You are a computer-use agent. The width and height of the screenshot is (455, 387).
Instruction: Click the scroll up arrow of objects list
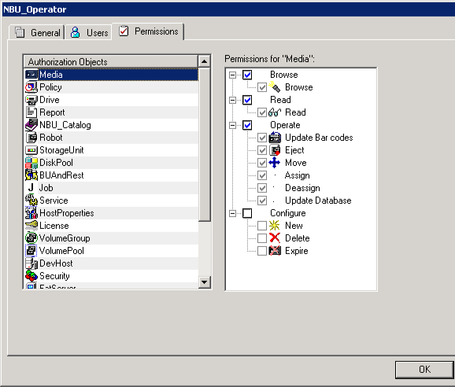pos(205,61)
